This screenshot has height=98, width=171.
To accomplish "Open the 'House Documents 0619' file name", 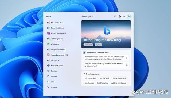I will 59,55.
